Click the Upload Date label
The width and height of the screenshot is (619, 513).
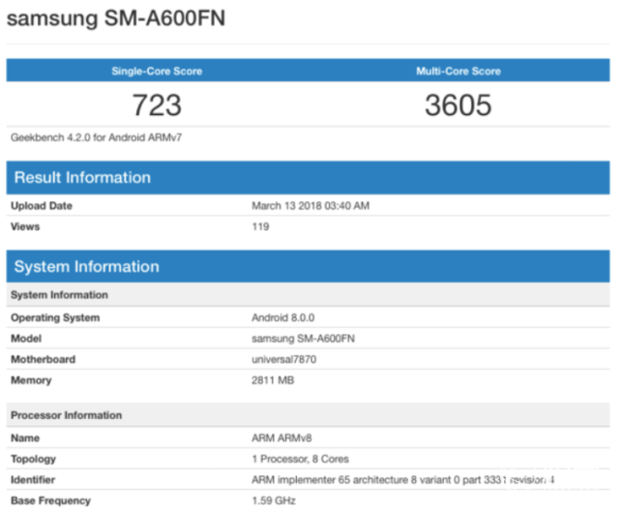pyautogui.click(x=42, y=206)
